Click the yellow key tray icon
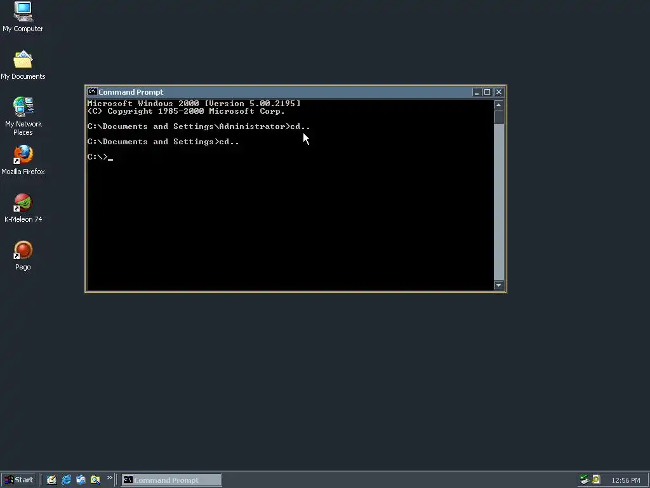650x488 pixels. pos(596,480)
